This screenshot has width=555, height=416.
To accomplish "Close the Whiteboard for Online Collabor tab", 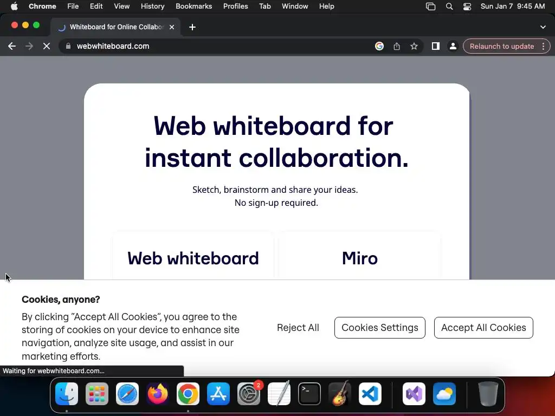I will pyautogui.click(x=172, y=27).
